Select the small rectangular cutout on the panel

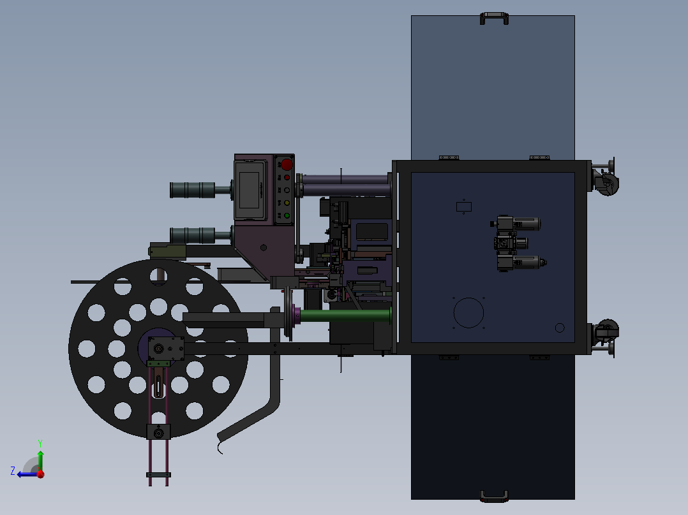[464, 207]
